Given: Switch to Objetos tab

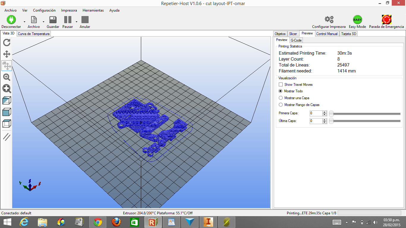Looking at the screenshot, I should click(280, 34).
